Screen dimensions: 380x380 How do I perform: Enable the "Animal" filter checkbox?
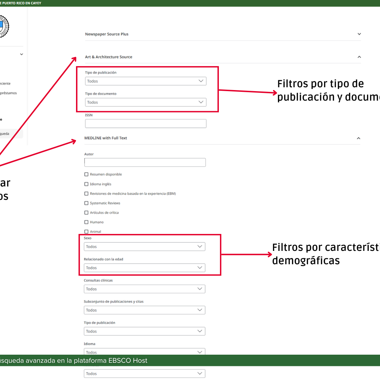tap(86, 232)
